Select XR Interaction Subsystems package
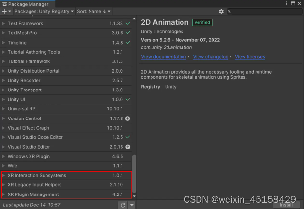304x209 pixels. [66, 175]
